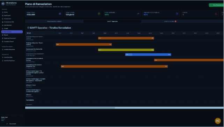The width and height of the screenshot is (224, 127).
Task: Click the green Crea Remediation button
Action: 216,5
